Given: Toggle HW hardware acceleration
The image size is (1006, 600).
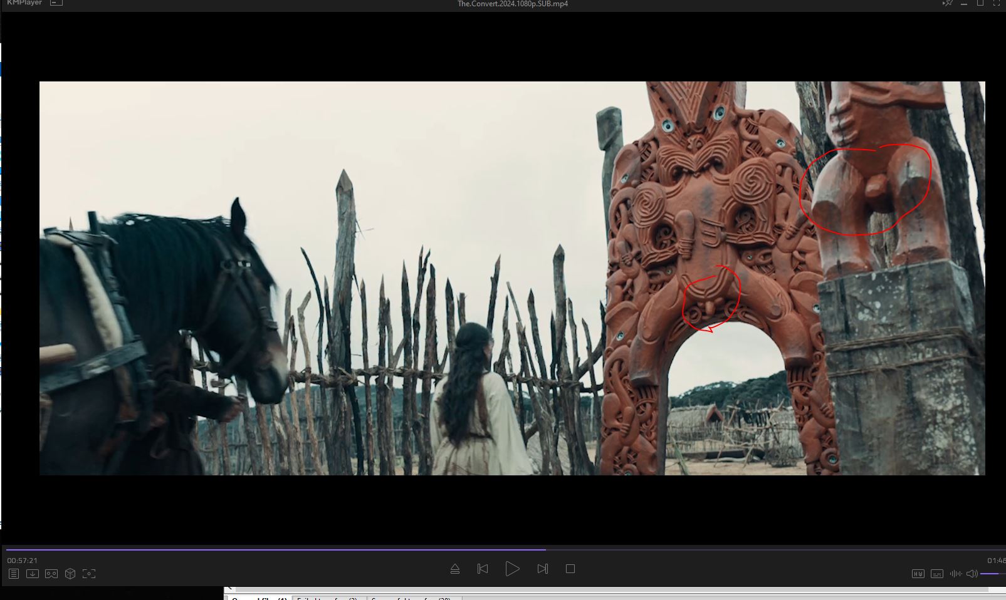Looking at the screenshot, I should click(918, 574).
